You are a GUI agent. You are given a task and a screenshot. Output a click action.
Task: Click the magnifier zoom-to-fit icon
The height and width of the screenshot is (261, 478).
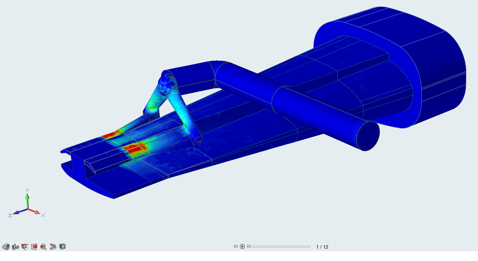[43, 247]
